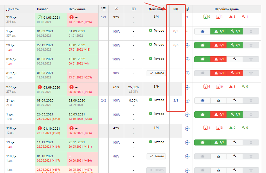Click the checklist column header icon

click(x=104, y=9)
